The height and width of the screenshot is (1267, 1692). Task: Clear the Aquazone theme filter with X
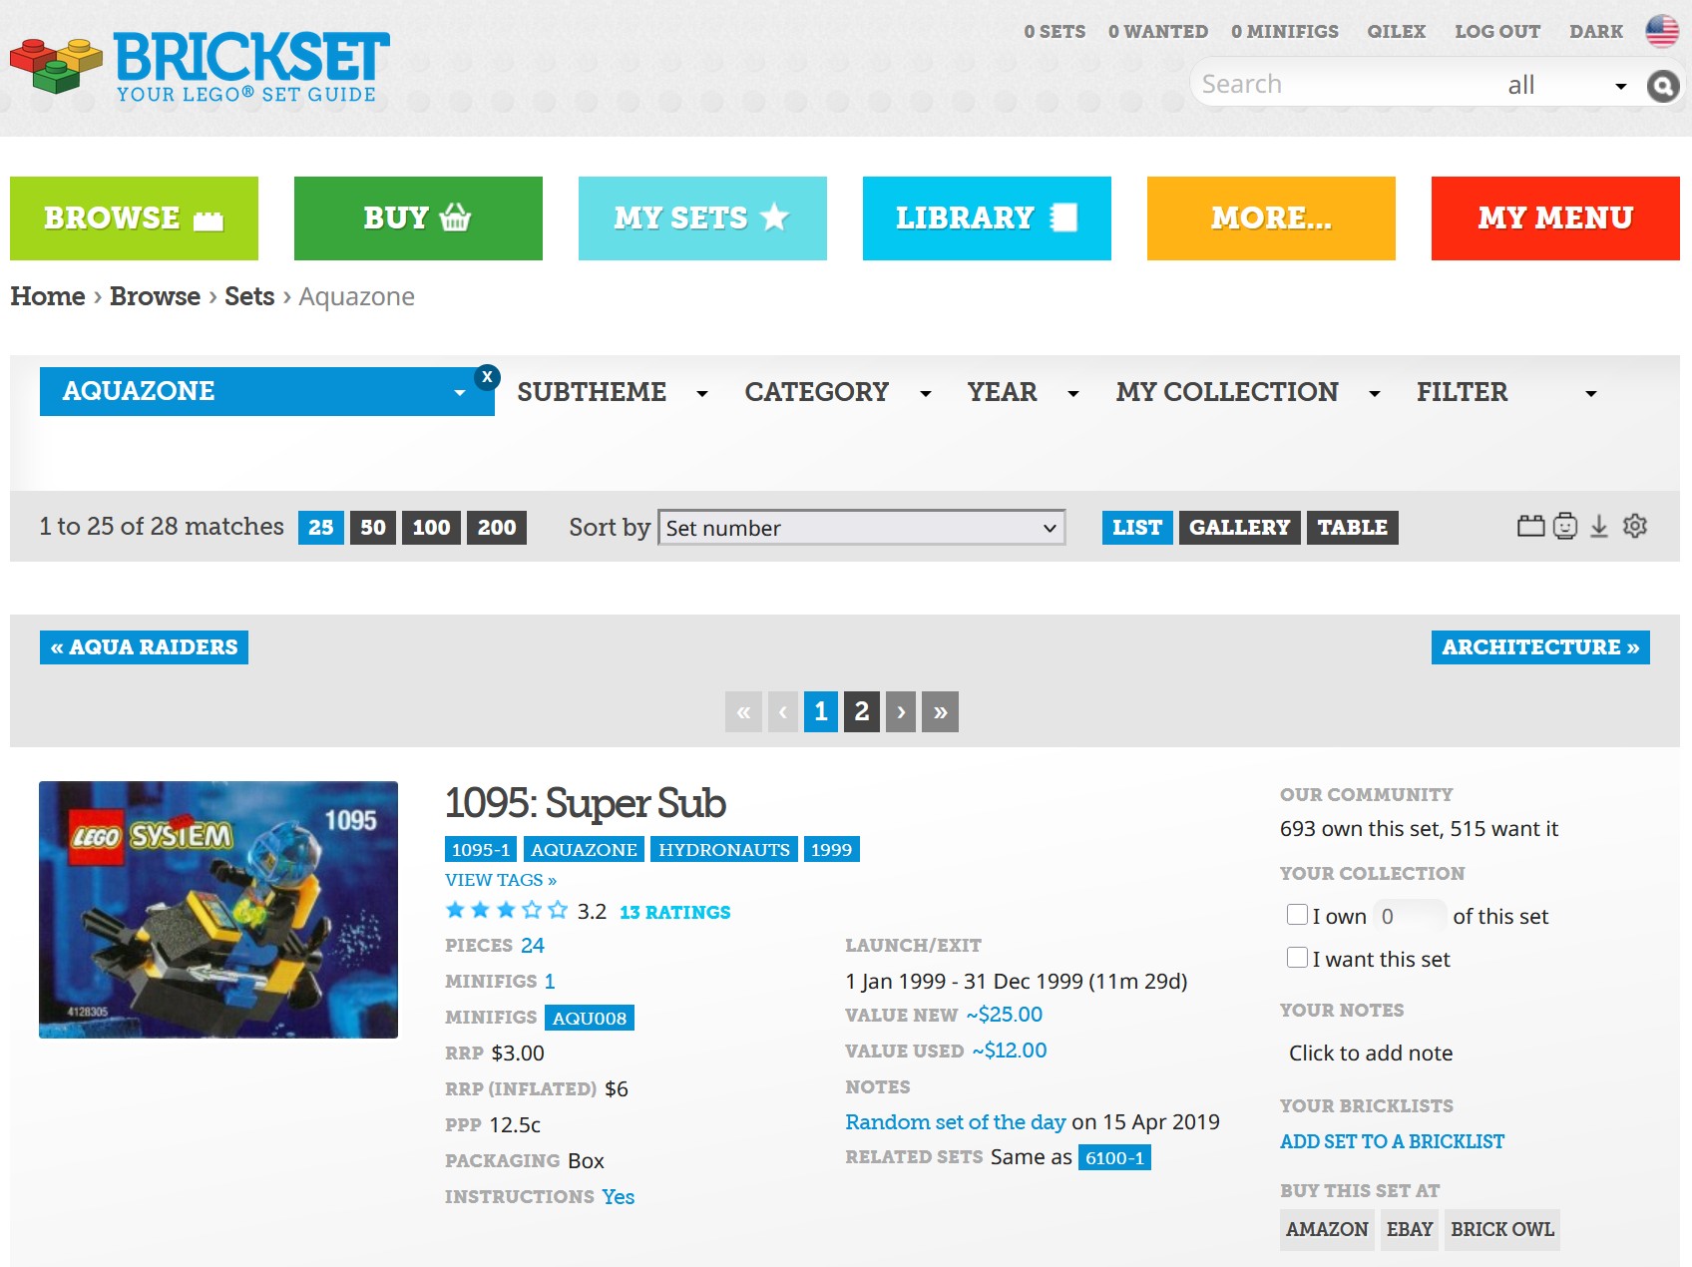pyautogui.click(x=487, y=377)
